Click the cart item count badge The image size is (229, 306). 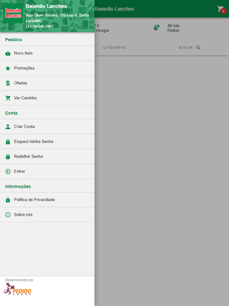pos(223,11)
